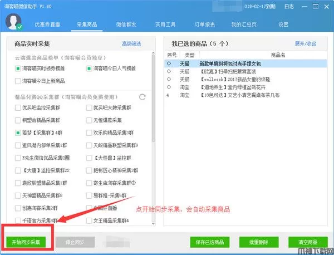Open 我的汇总页 tab
The width and height of the screenshot is (334, 255).
tap(244, 24)
